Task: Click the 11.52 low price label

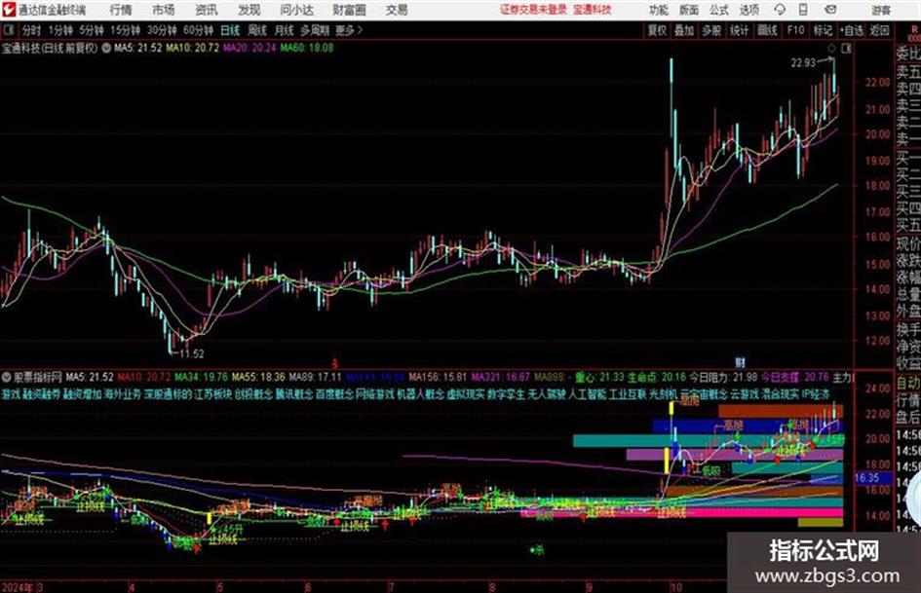Action: coord(191,353)
